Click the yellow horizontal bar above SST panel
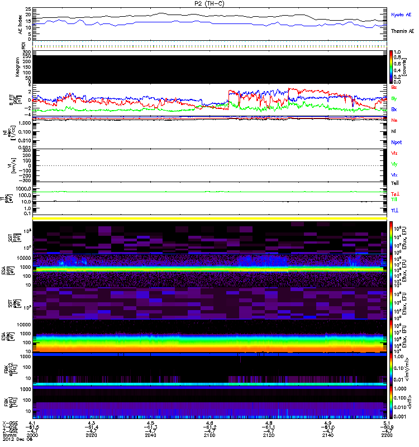 tap(210, 218)
